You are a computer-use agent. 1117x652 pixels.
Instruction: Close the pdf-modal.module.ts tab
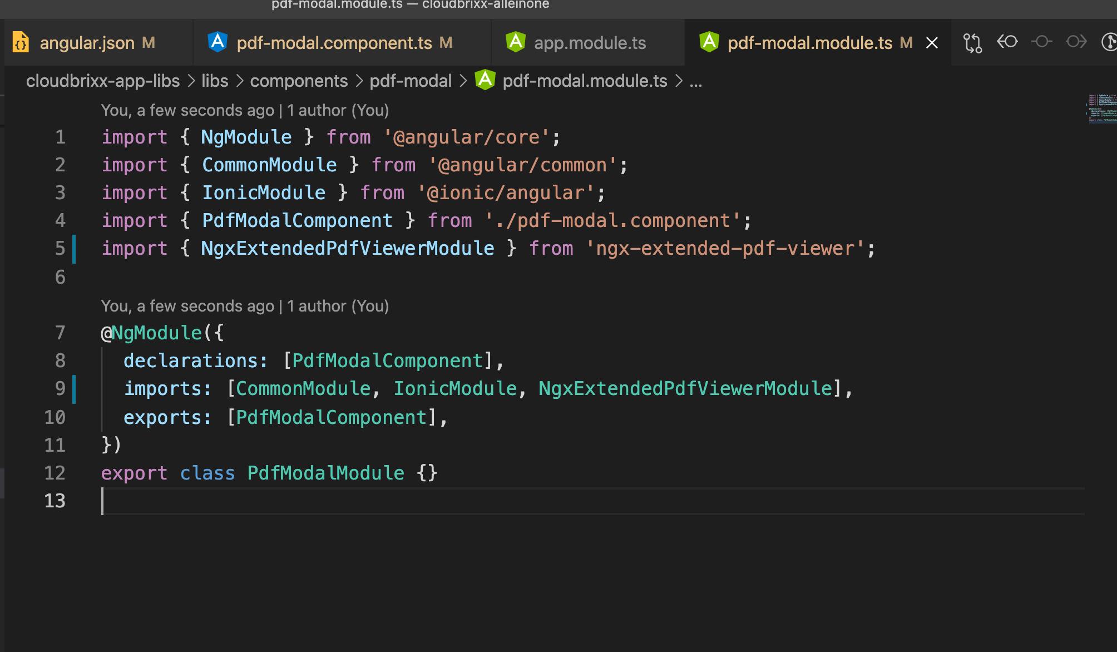point(932,43)
